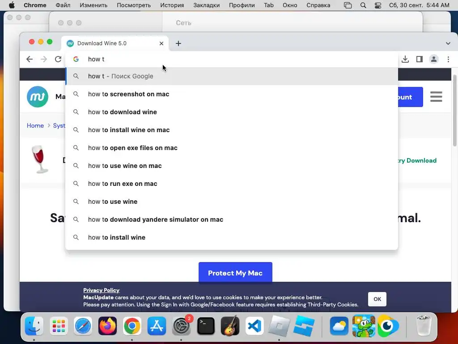Open the Закладки menu

207,5
